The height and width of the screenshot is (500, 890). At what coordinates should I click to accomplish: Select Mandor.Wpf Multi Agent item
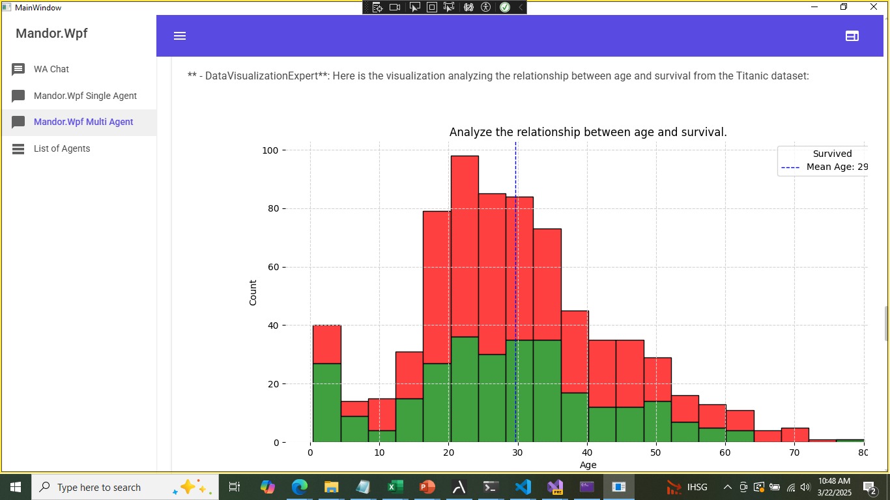(83, 122)
